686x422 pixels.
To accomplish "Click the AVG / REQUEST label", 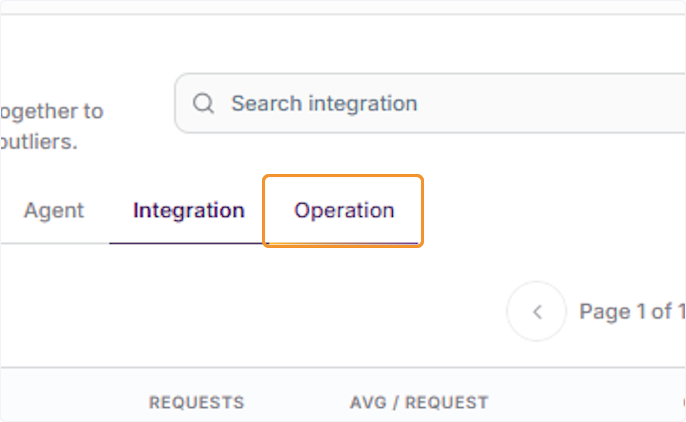I will point(419,403).
